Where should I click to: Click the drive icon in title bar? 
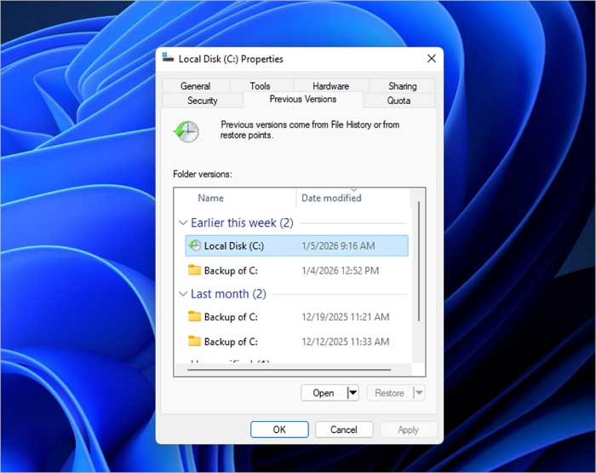pos(167,59)
